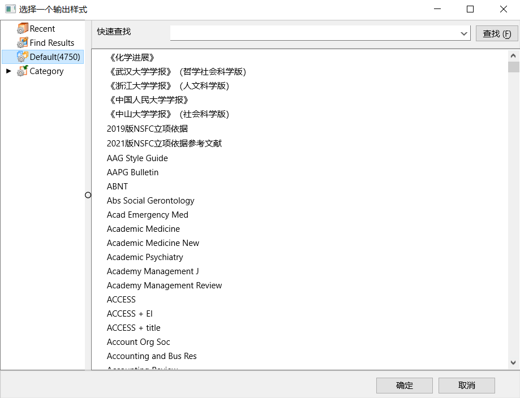Select Accounting and Bus Res entry
Image resolution: width=520 pixels, height=398 pixels.
pyautogui.click(x=152, y=356)
